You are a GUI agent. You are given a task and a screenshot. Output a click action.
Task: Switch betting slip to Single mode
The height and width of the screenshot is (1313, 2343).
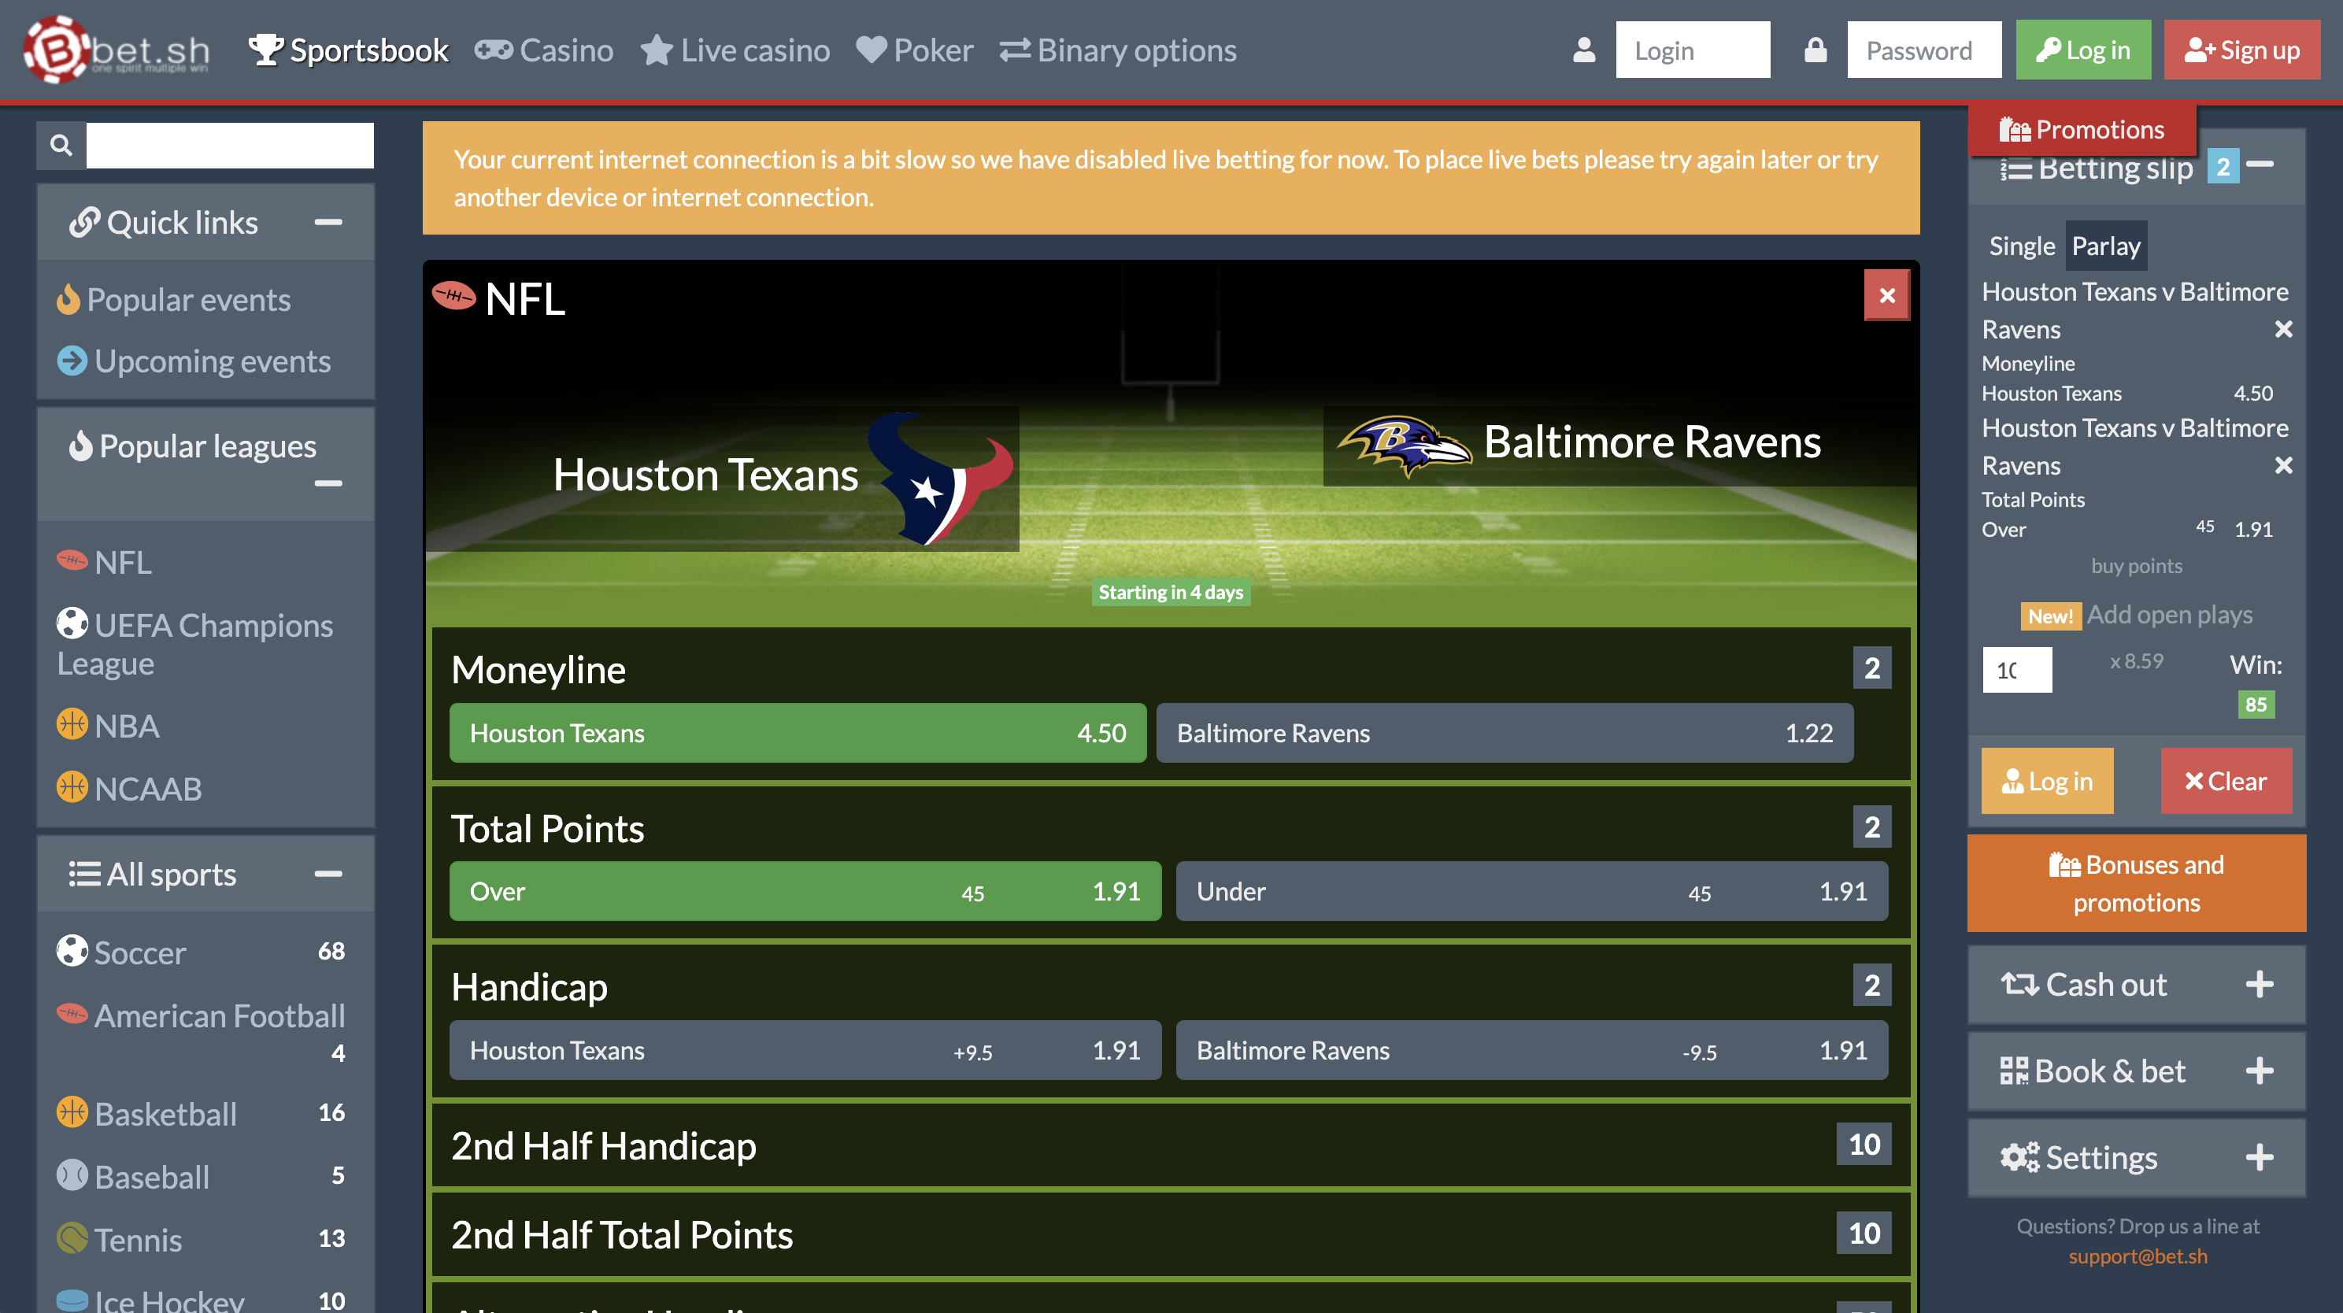pos(2021,246)
